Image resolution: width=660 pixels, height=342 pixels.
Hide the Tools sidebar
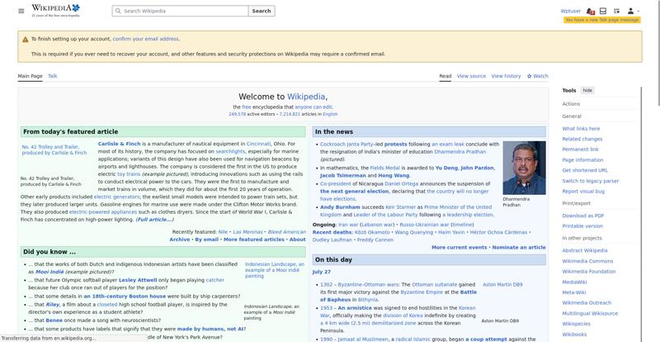coord(587,90)
